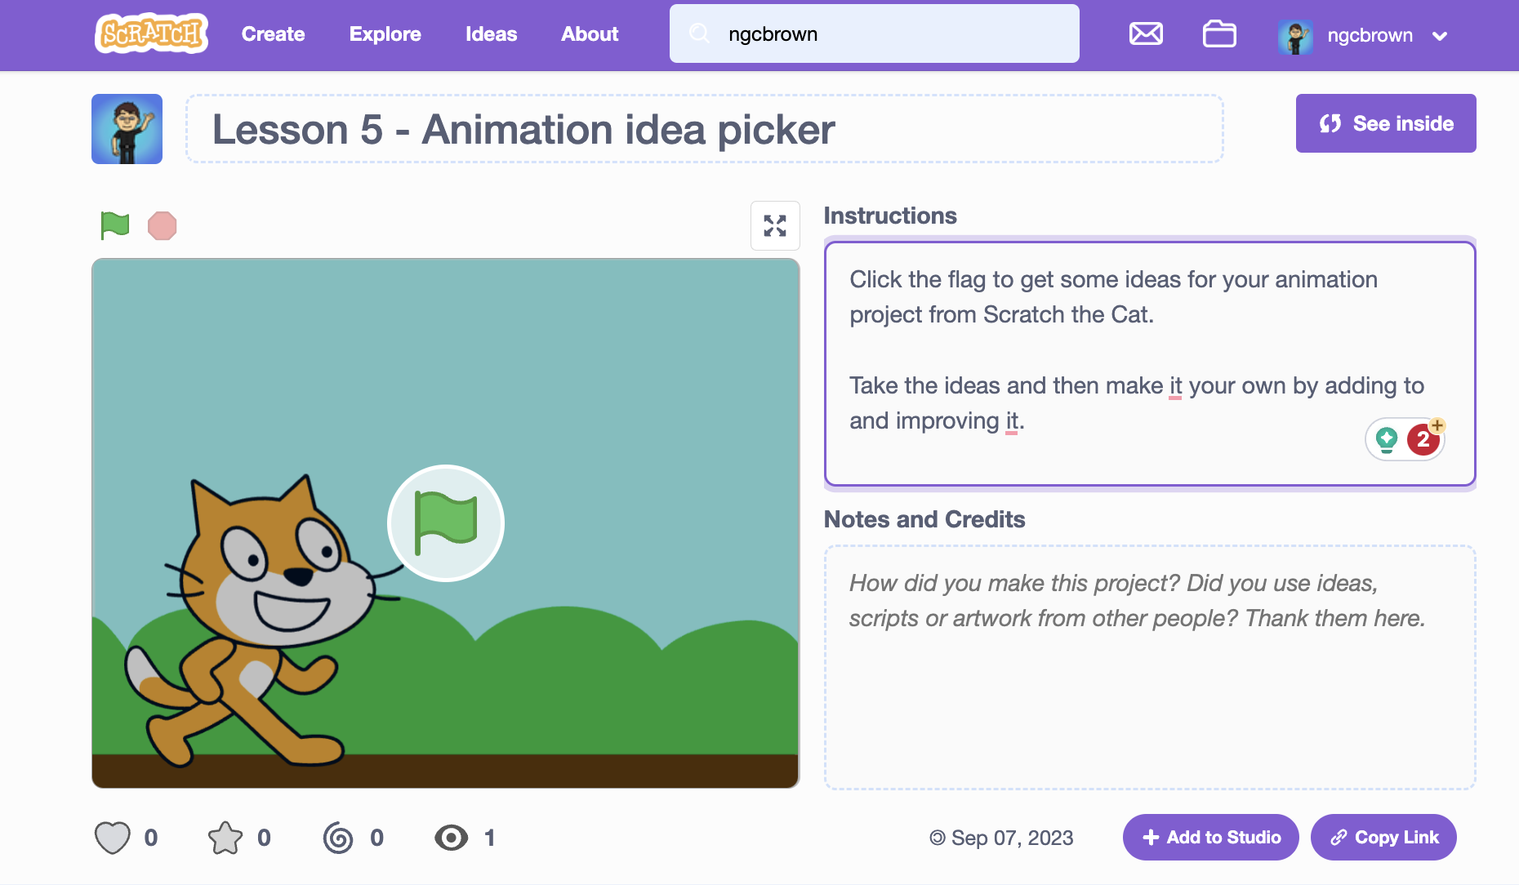Click the green grammar suggestion bulb icon
Image resolution: width=1519 pixels, height=885 pixels.
[1387, 439]
